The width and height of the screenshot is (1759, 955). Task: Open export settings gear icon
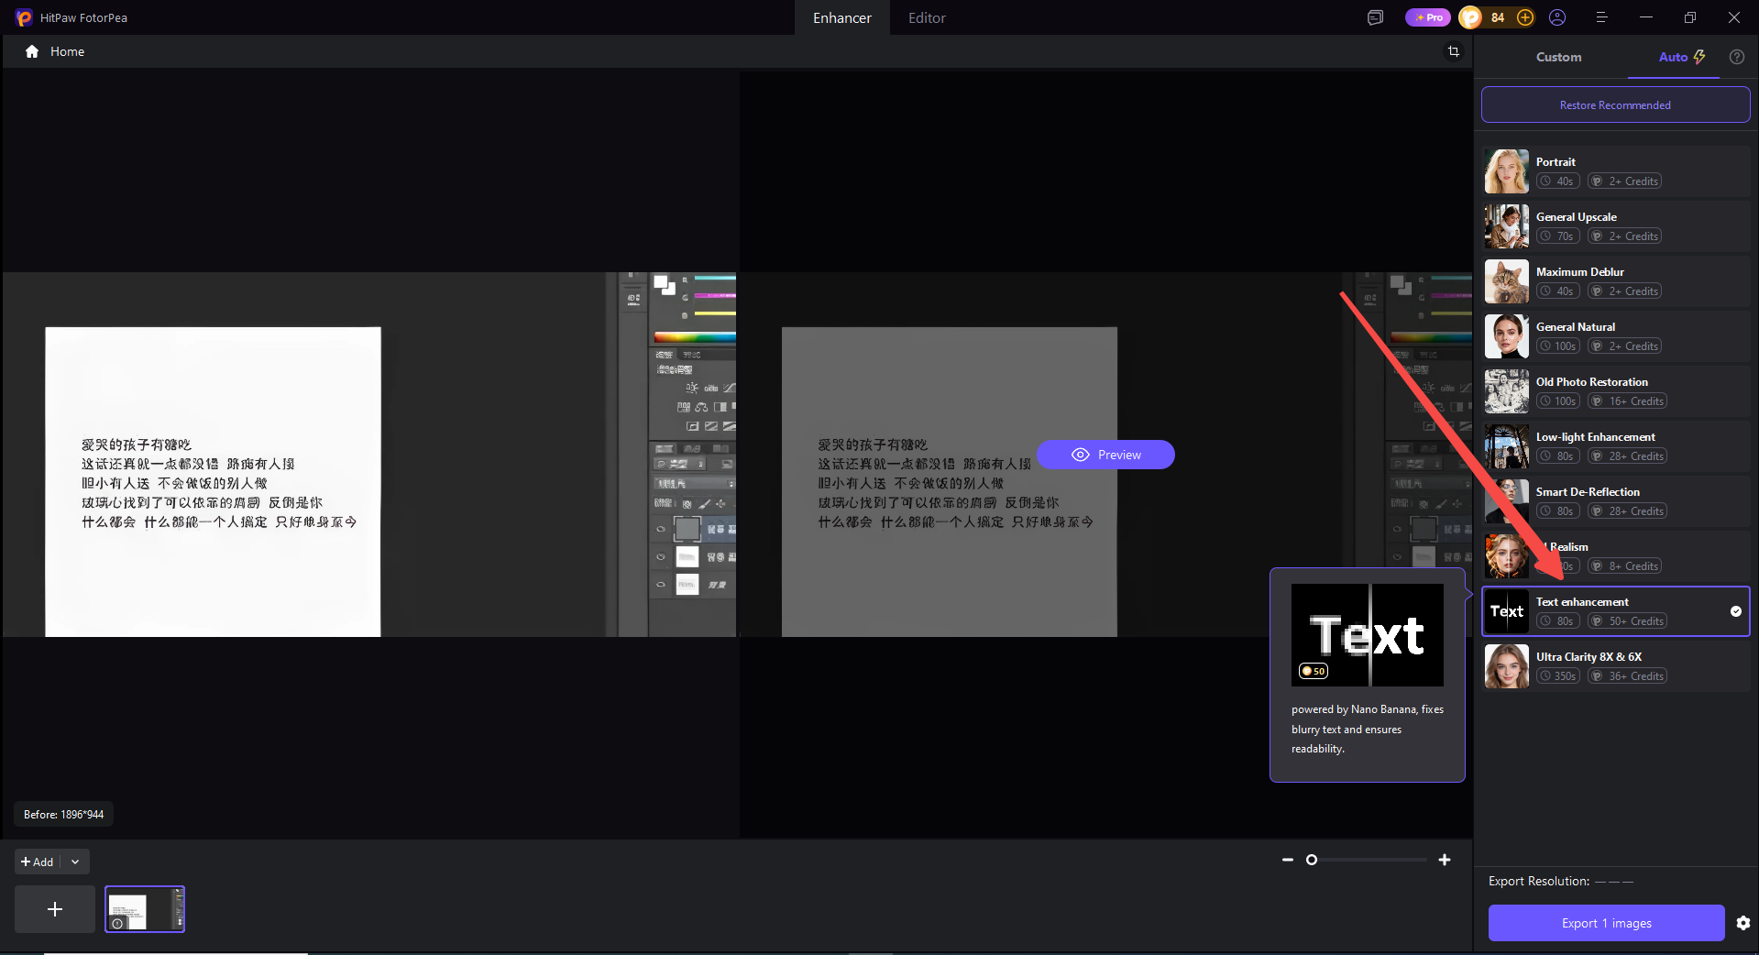1743,923
